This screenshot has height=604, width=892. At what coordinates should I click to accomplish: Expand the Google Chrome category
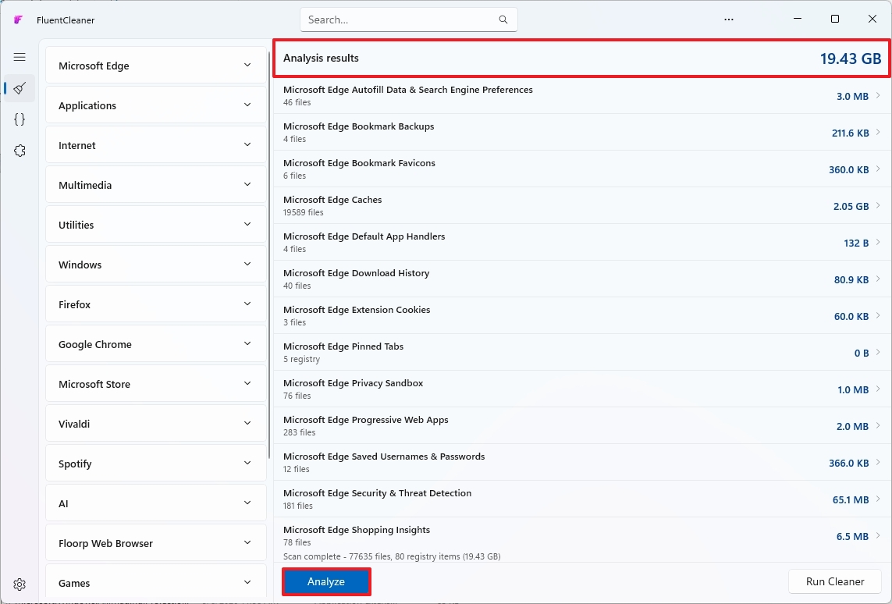[x=156, y=344]
